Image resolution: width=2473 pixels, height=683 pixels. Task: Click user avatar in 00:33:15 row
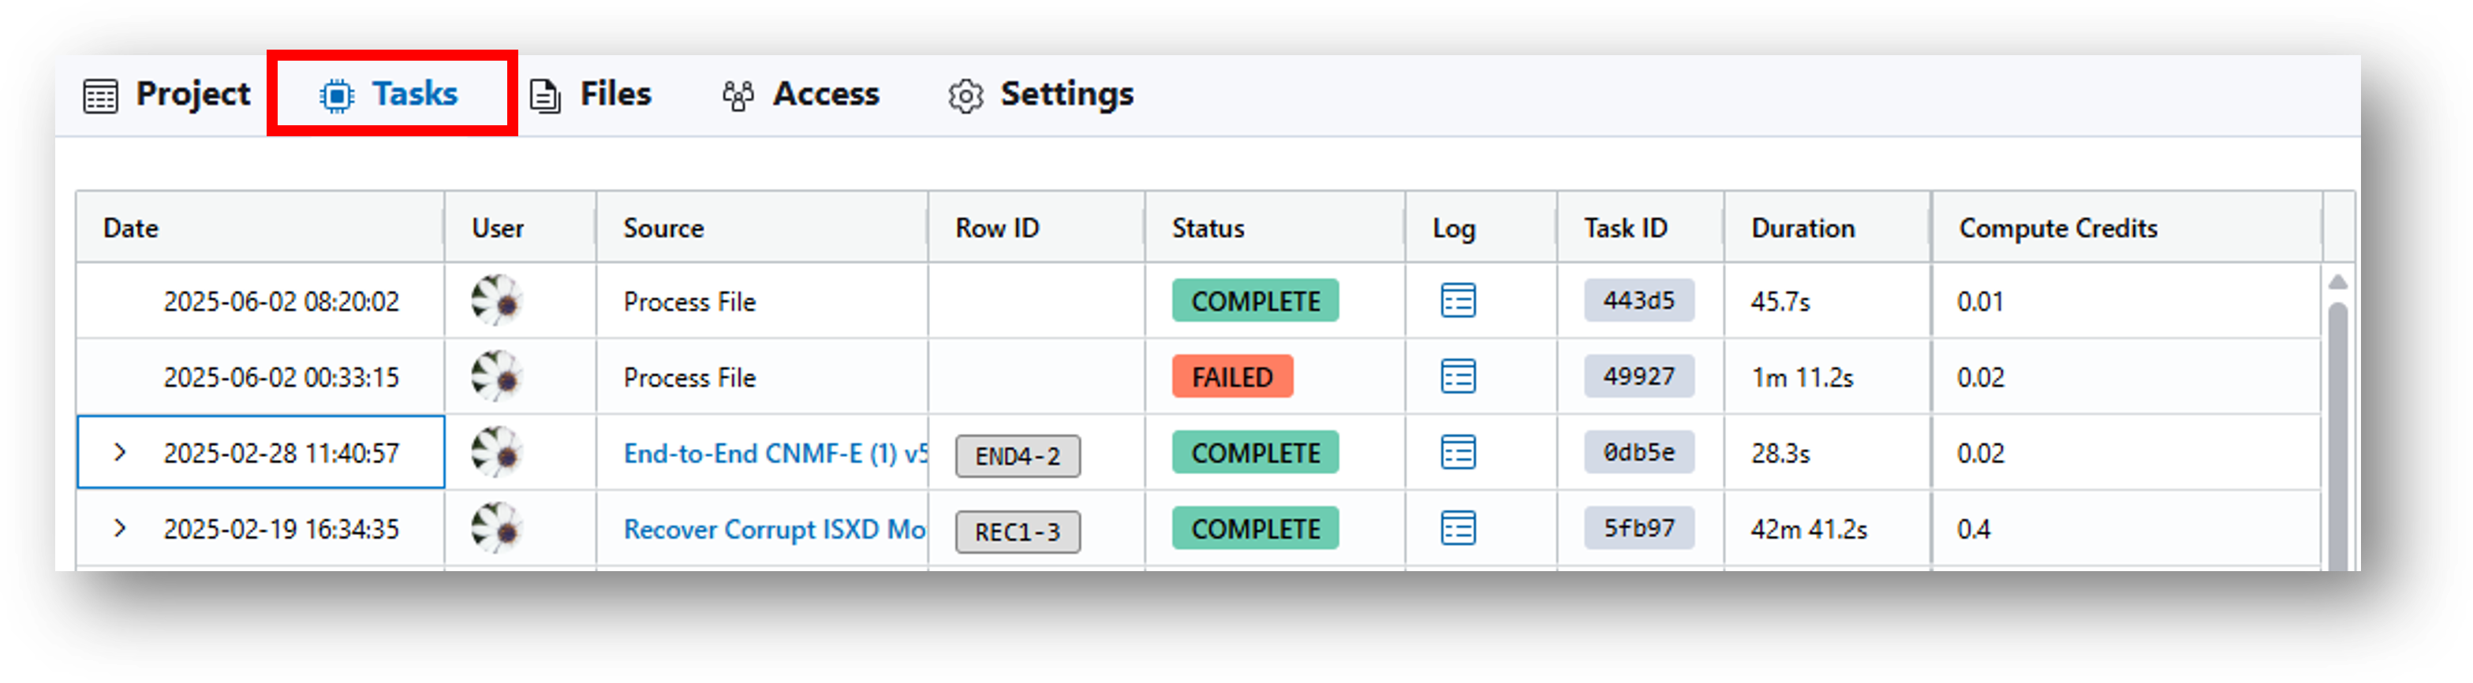tap(496, 377)
